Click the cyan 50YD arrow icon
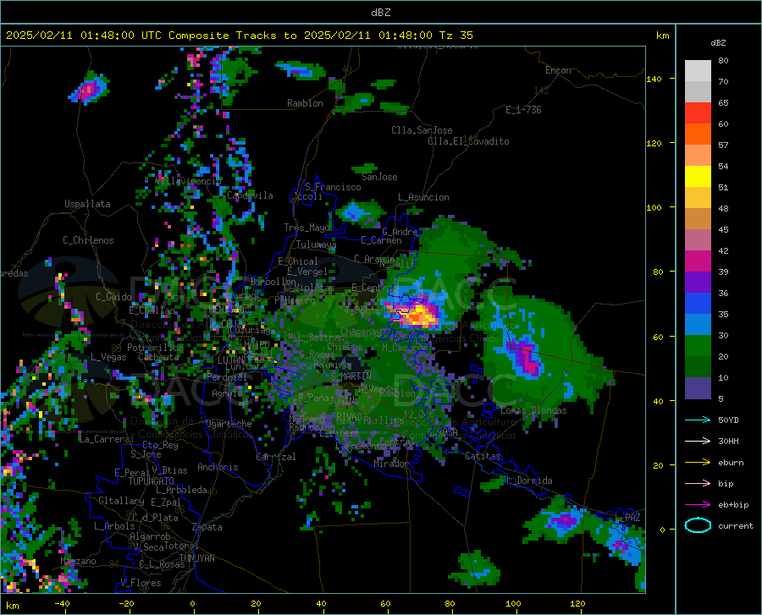Image resolution: width=762 pixels, height=615 pixels. coord(698,420)
